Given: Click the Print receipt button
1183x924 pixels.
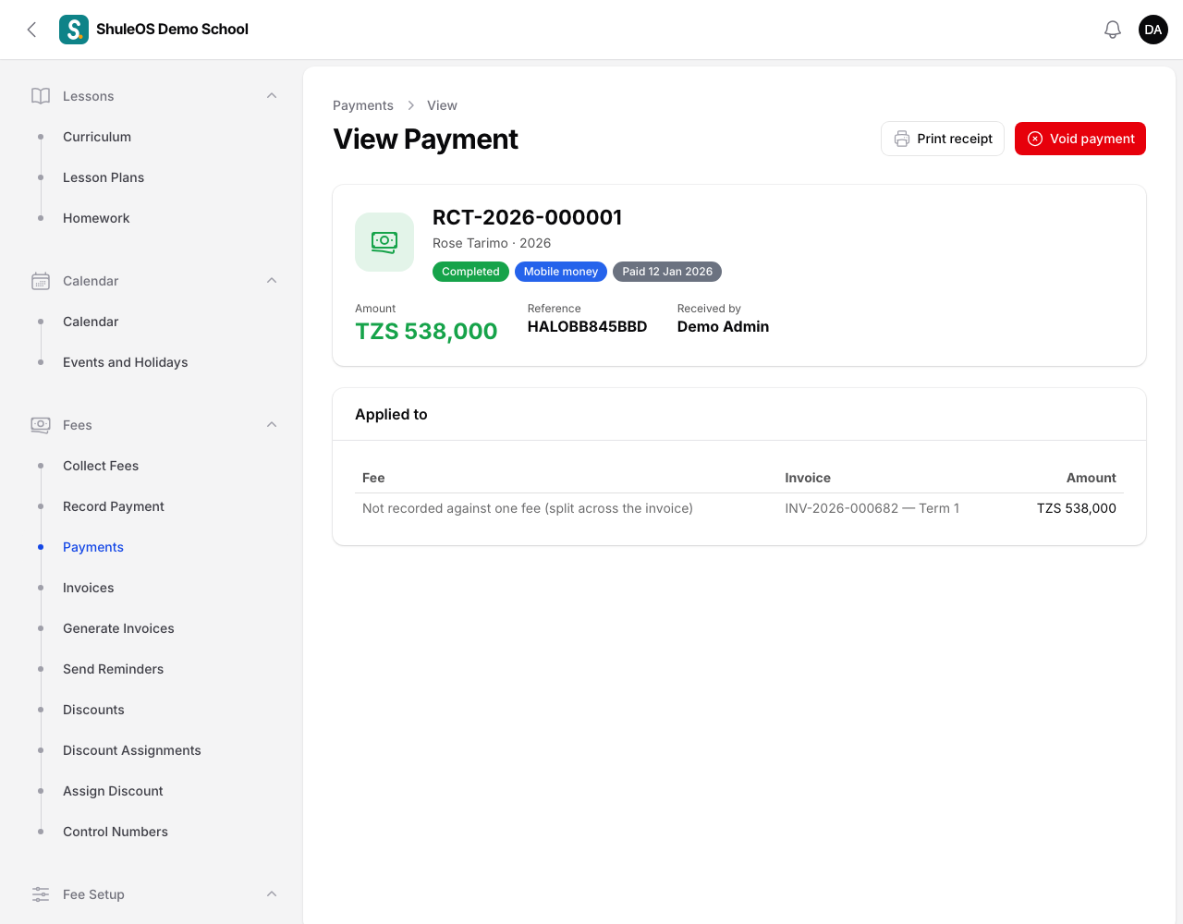Looking at the screenshot, I should coord(943,139).
